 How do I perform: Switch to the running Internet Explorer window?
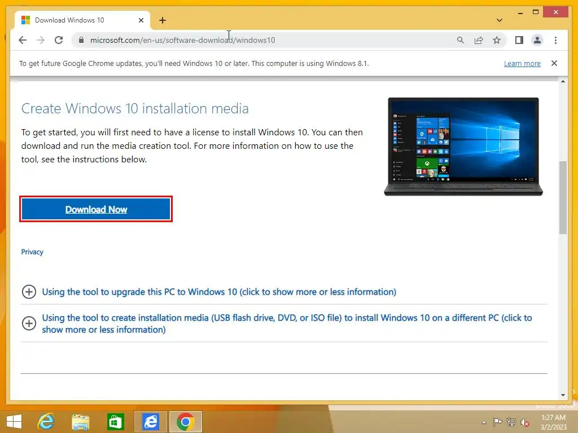(150, 422)
